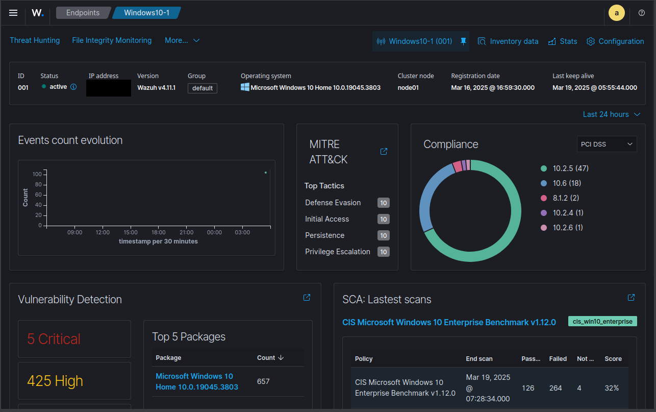Click the Wazuh logo home icon

[x=38, y=13]
